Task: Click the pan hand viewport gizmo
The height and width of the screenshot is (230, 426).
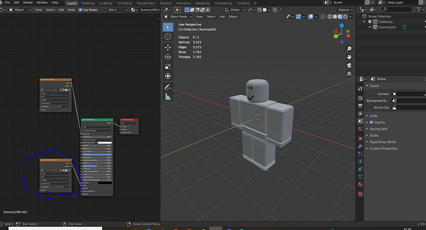Action: click(x=349, y=57)
